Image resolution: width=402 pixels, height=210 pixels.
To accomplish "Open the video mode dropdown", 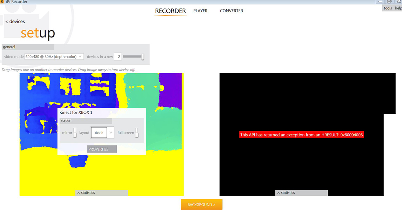I will coord(54,57).
